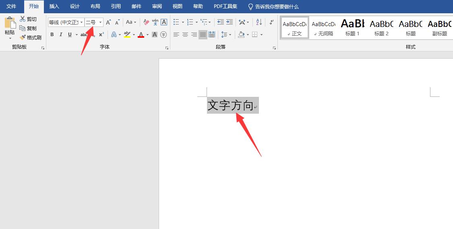Open the font dialog launcher in 字体 group
Viewport: 453px width, 229px height.
167,48
